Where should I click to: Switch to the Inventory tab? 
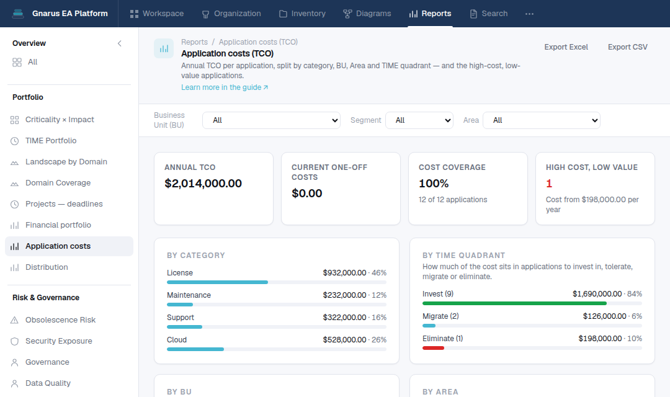pyautogui.click(x=302, y=14)
